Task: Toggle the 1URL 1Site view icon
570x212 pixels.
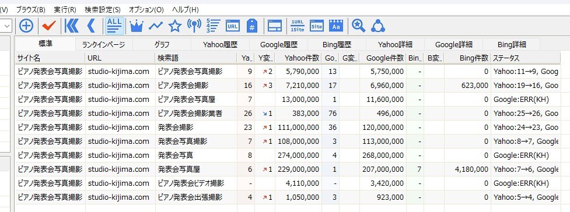Action: click(298, 26)
